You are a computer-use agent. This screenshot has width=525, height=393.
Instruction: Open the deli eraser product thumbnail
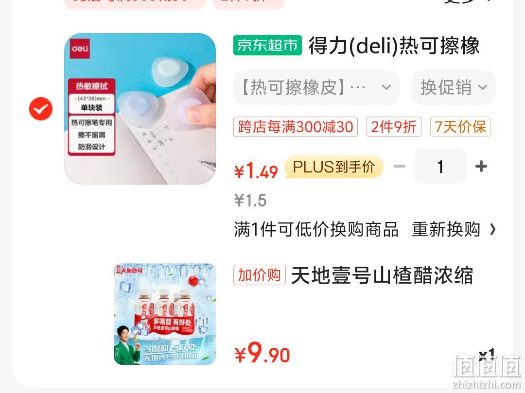140,109
